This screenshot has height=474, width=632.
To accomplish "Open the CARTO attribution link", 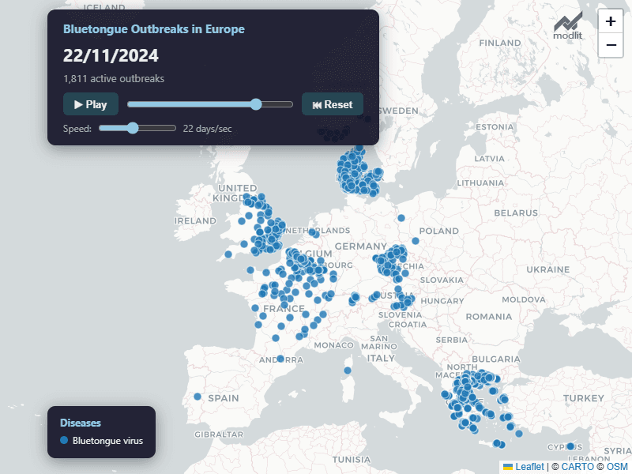I will (x=577, y=467).
